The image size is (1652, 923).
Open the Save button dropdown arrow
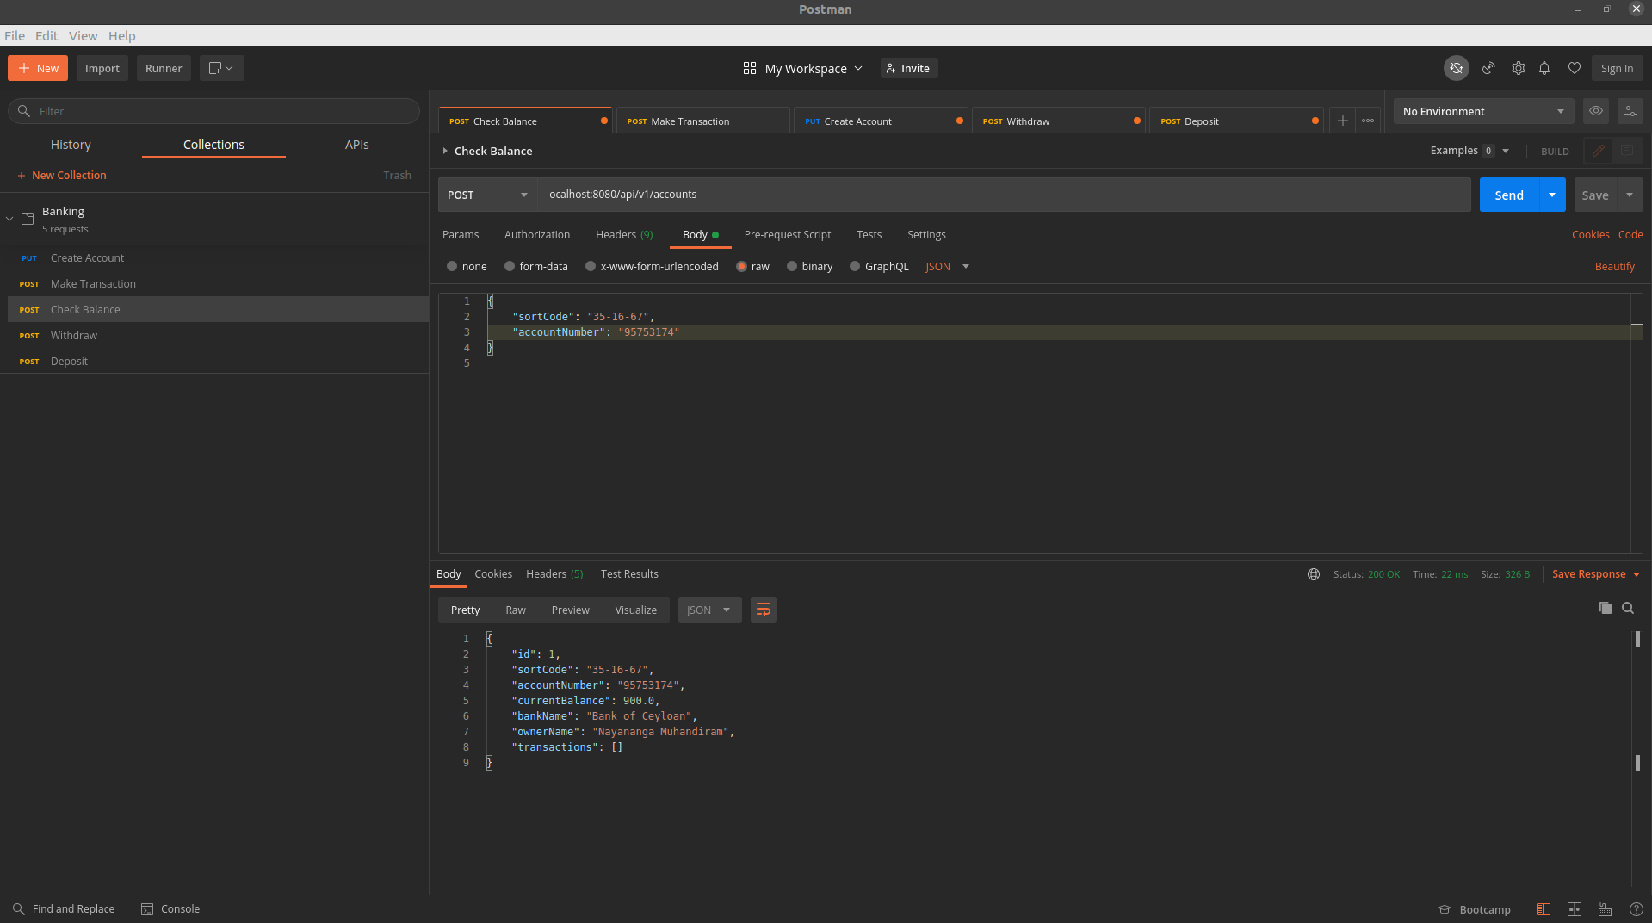tap(1630, 195)
